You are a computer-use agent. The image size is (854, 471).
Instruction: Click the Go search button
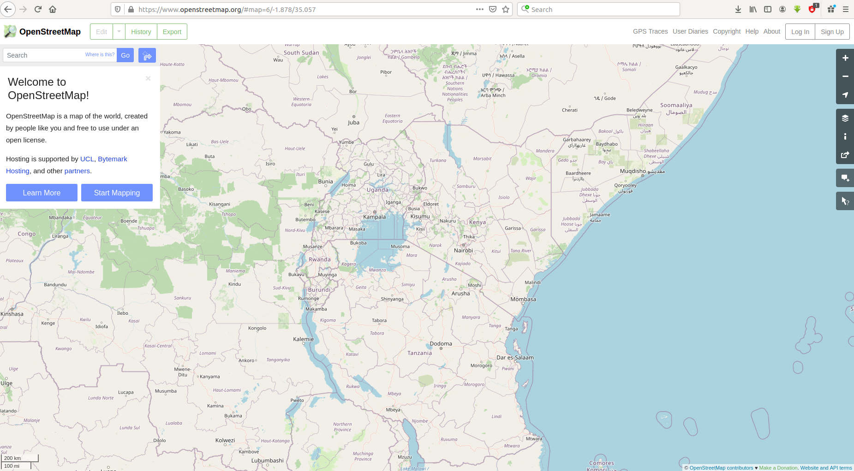click(125, 55)
